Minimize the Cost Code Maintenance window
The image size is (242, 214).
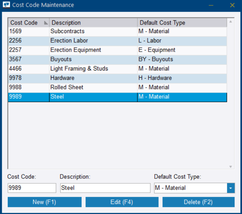[211, 5]
